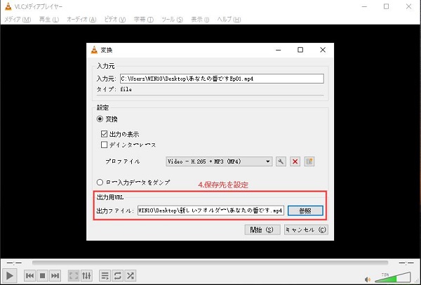Image resolution: width=421 pixels, height=285 pixels.
Task: Select ロー入力データをダンプ radio button
Action: click(x=100, y=183)
